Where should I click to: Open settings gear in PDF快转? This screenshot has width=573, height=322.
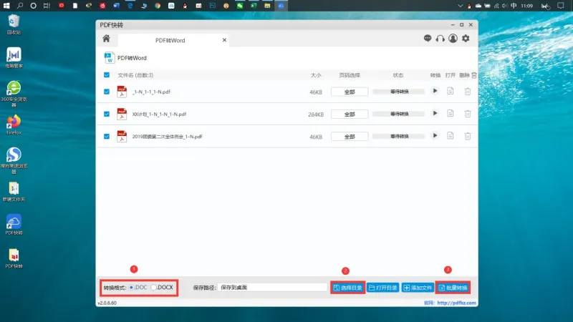click(466, 39)
